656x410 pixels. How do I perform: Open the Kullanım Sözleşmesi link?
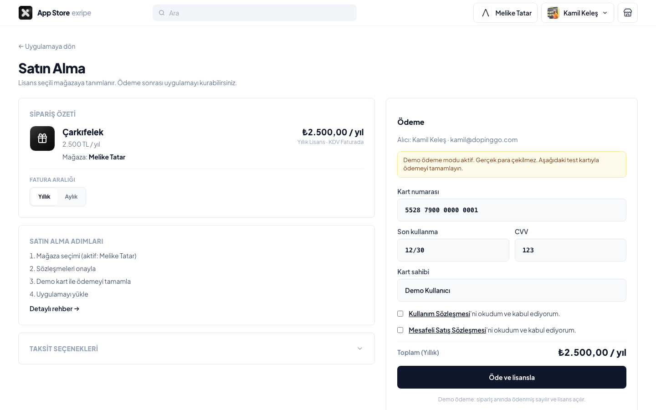pyautogui.click(x=439, y=314)
